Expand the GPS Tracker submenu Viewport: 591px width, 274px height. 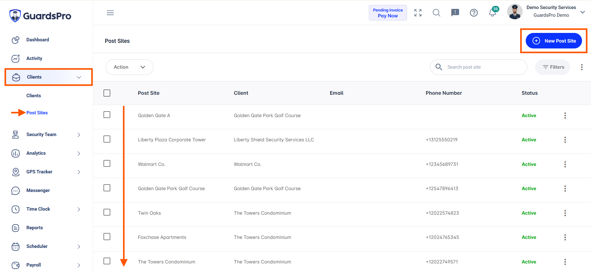79,172
